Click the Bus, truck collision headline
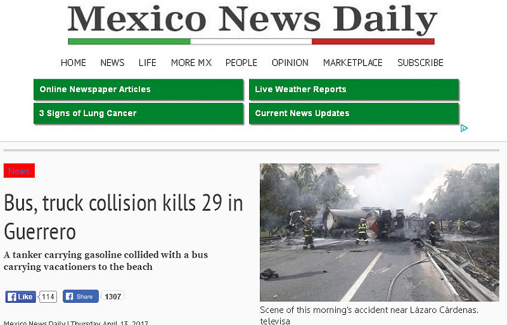 pyautogui.click(x=123, y=217)
